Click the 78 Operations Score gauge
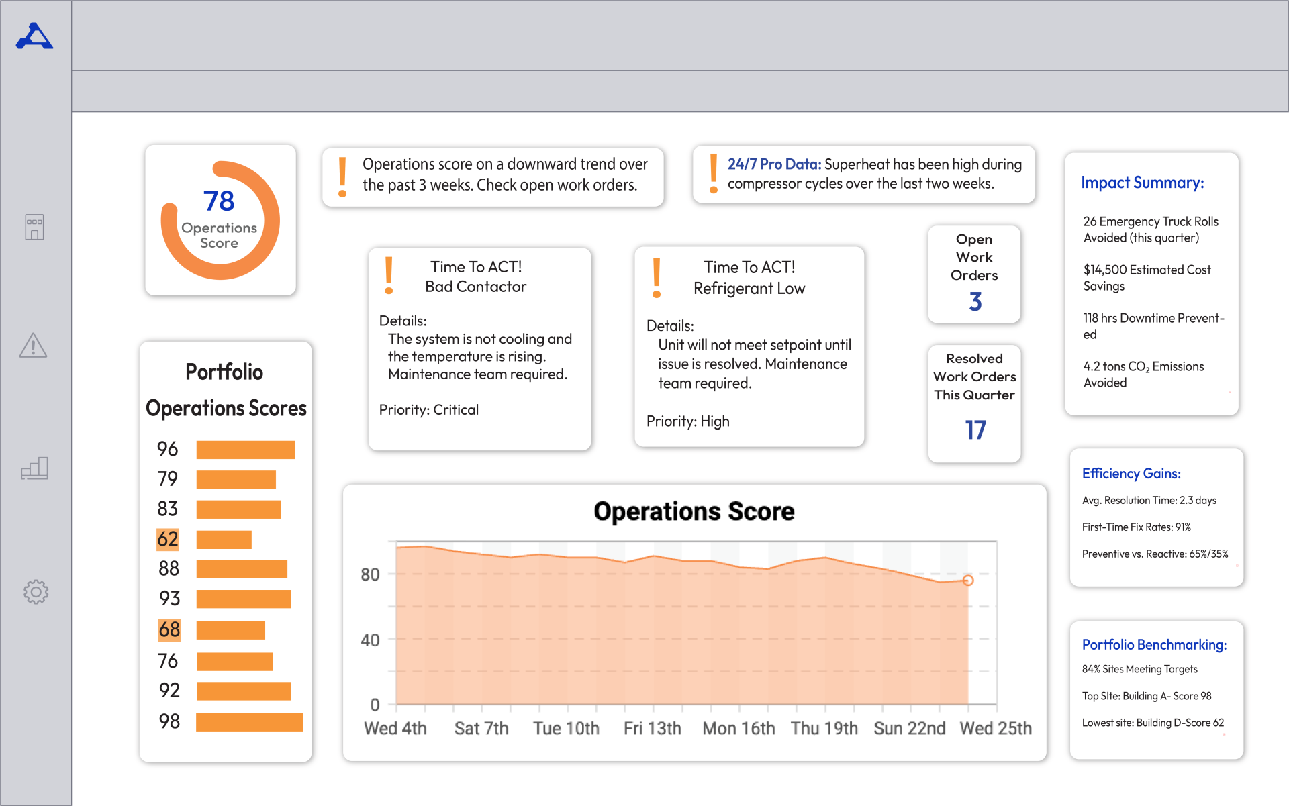 coord(220,220)
